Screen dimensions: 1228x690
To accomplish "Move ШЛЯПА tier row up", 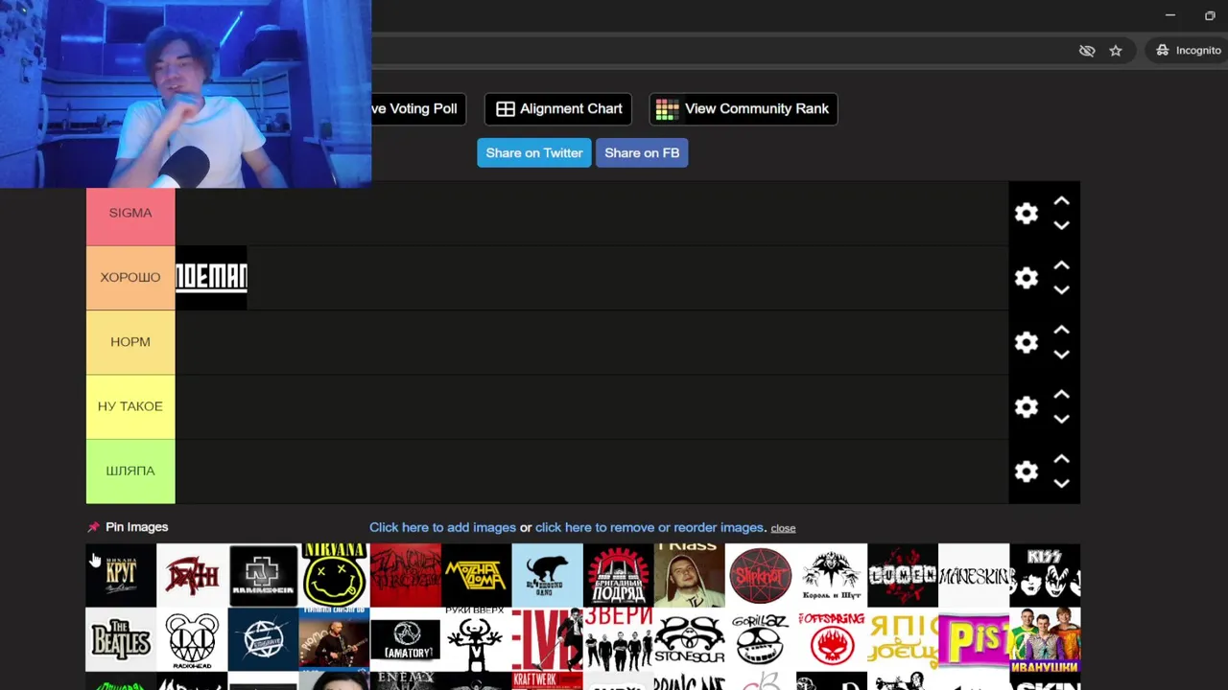I will point(1061,458).
